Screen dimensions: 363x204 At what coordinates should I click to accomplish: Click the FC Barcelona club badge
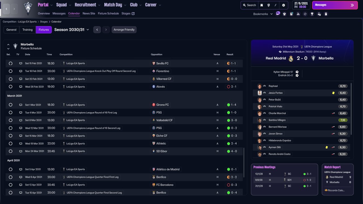[x=154, y=185]
